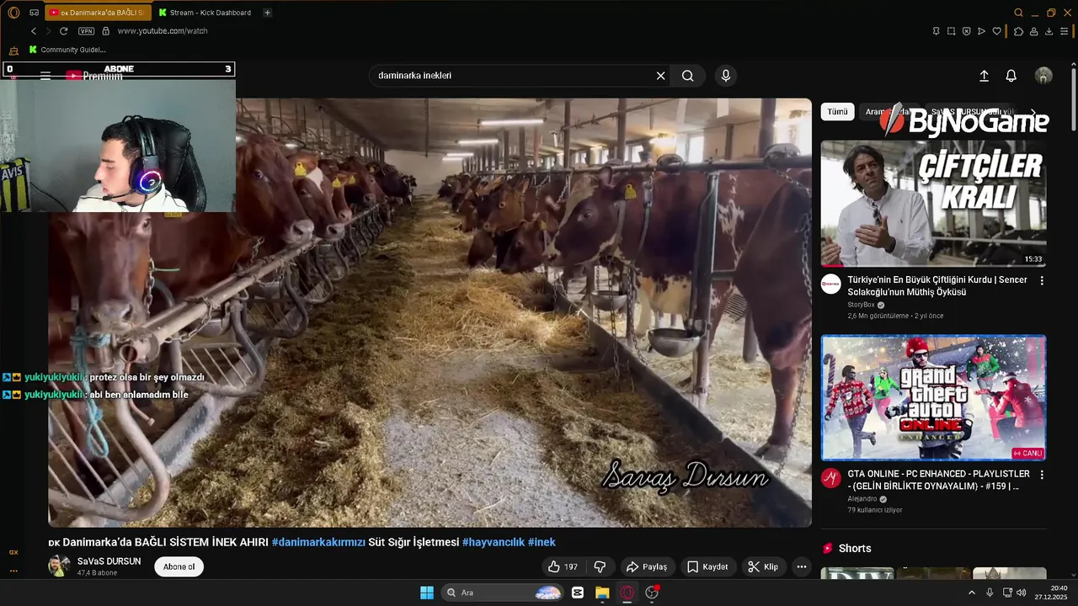Open the Community Guidelines Kick bookmark
This screenshot has width=1078, height=606.
67,50
